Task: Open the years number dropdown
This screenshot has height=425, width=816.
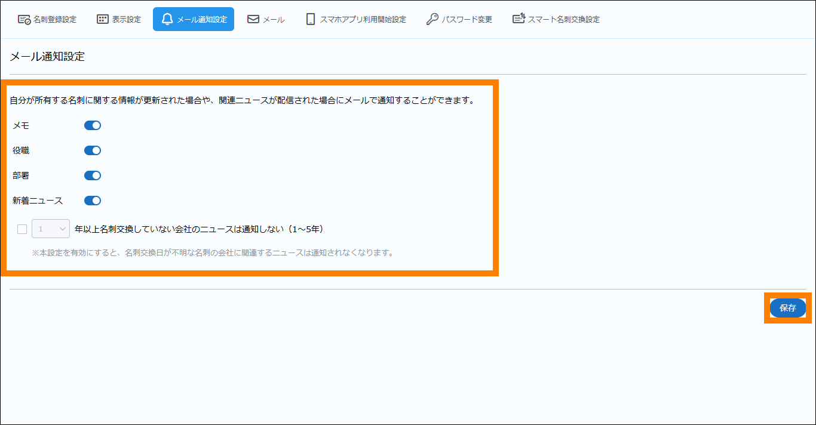Action: pos(51,229)
